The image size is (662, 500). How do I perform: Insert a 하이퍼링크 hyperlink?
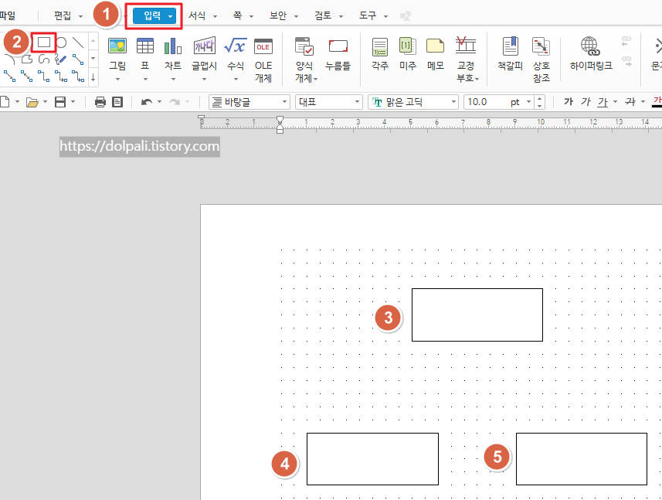click(591, 54)
